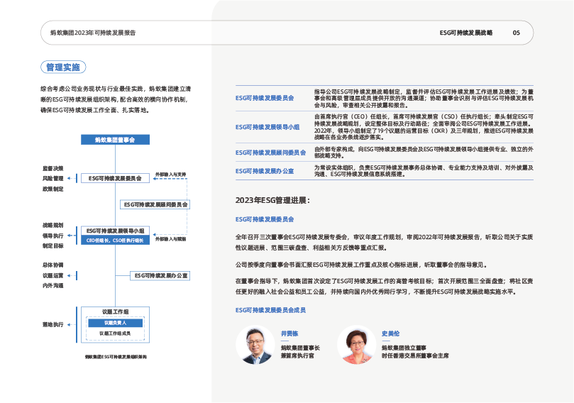Click the page number 05 in the header

coord(517,33)
